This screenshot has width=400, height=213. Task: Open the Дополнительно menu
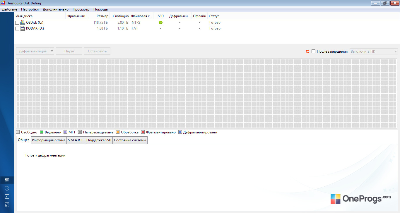click(x=56, y=9)
